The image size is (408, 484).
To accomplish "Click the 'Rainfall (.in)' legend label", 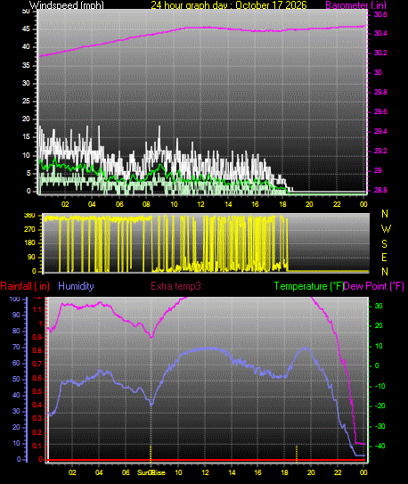I will 25,286.
